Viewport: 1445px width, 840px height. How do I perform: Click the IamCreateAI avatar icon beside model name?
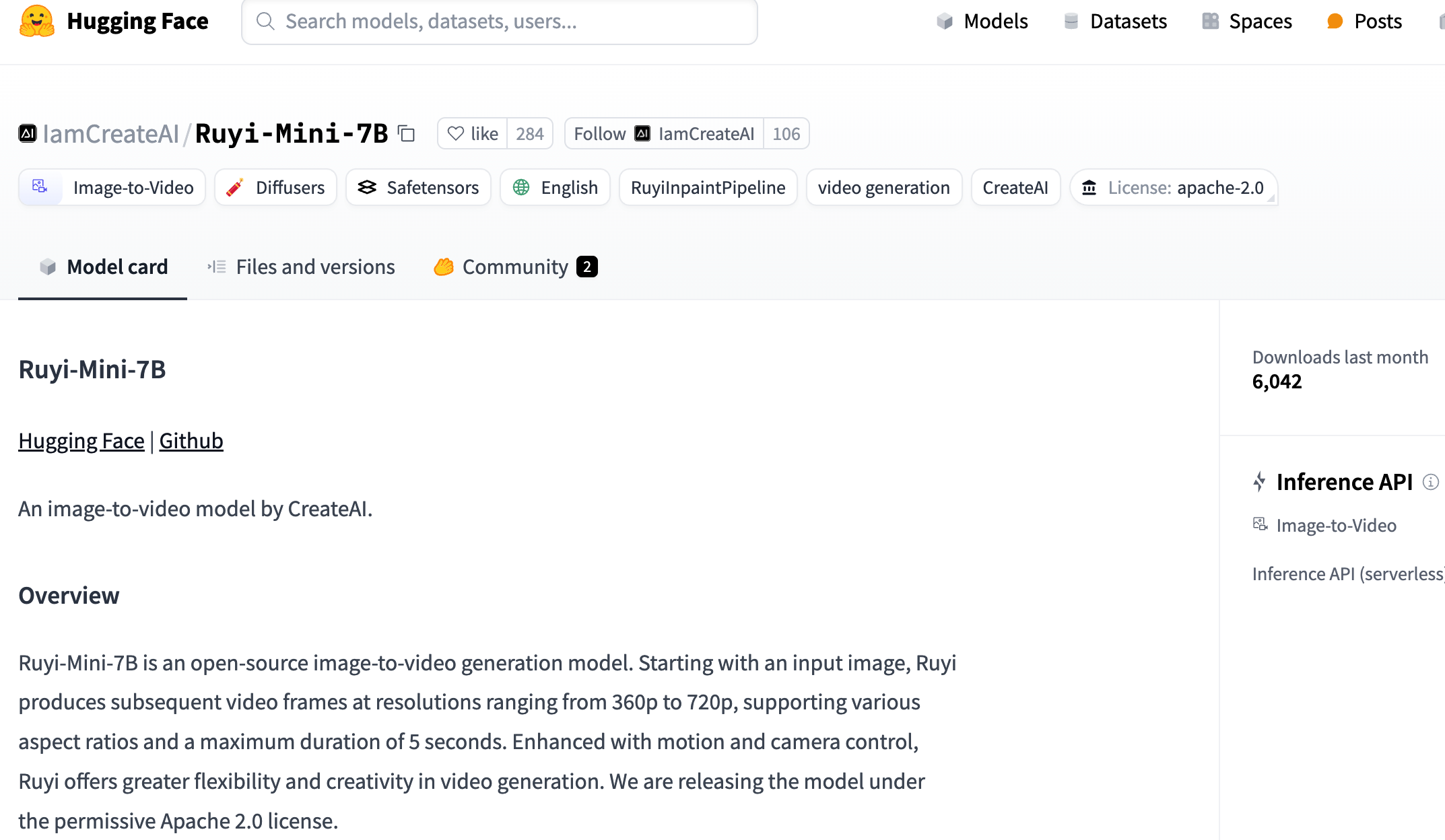point(28,133)
